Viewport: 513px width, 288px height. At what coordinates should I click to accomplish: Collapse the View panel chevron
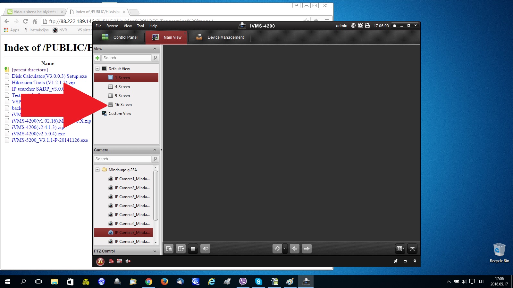tap(155, 49)
